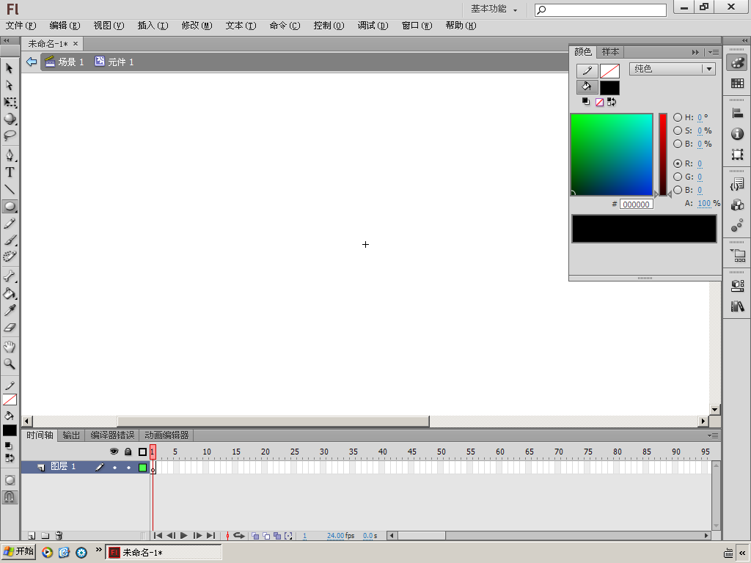Click the red brightness slider bar
This screenshot has height=563, width=751.
click(663, 155)
